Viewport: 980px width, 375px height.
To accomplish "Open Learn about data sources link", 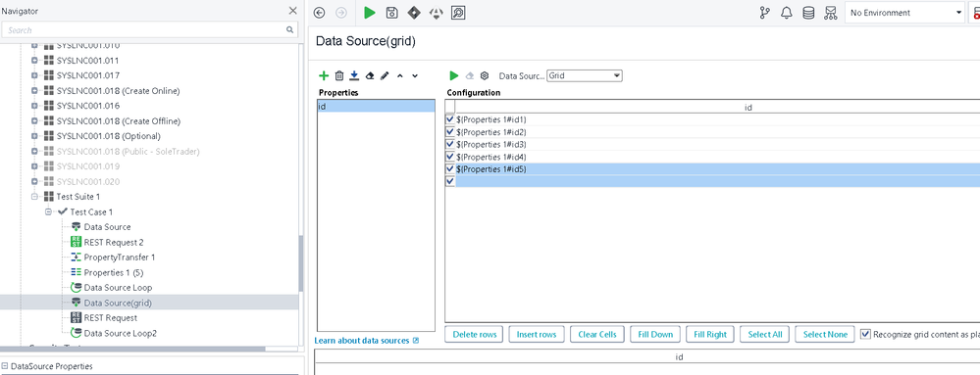I will 366,341.
